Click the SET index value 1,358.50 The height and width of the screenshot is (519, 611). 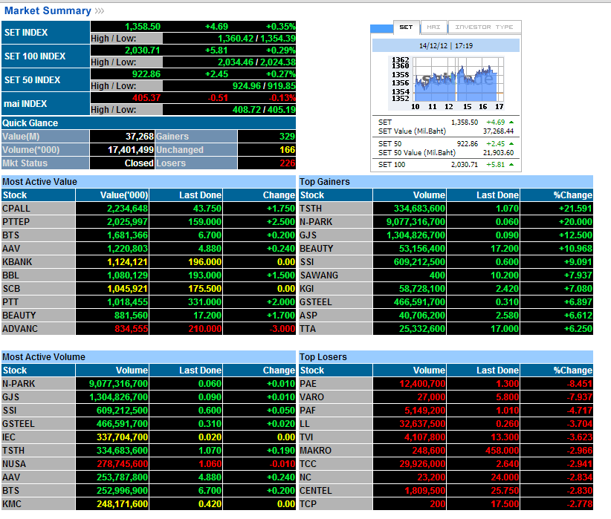point(143,27)
